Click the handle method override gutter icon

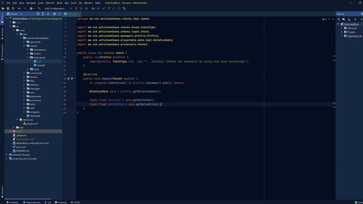tap(69, 79)
